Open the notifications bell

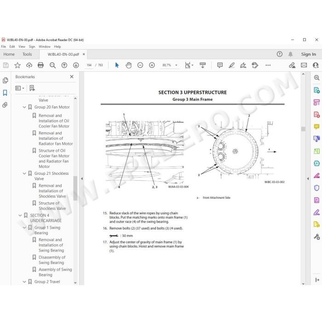pos(290,54)
